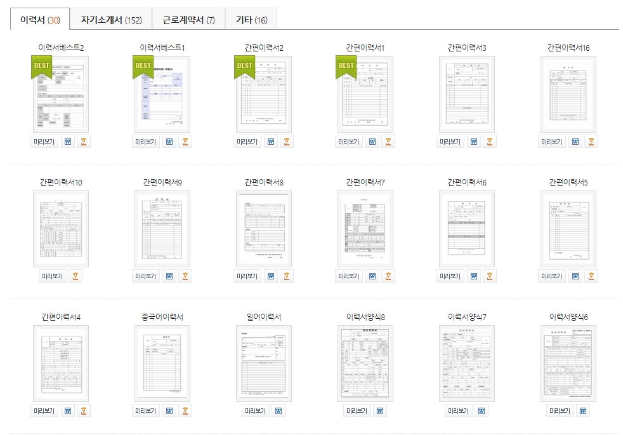Download HWP file for 간편이력서5
This screenshot has height=435, width=623.
coord(591,276)
